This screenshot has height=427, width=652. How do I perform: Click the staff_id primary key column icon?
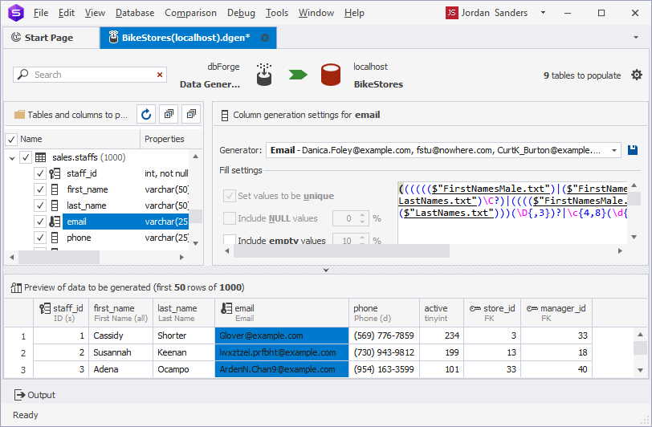55,173
